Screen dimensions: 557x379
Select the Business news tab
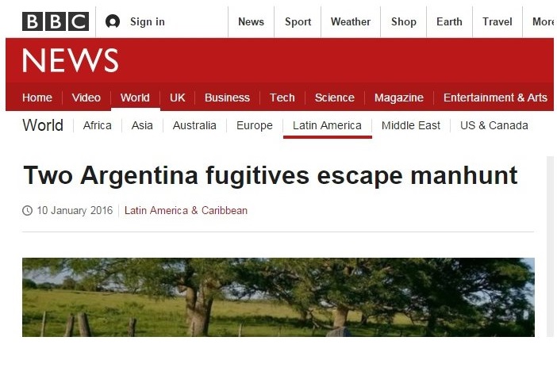pyautogui.click(x=227, y=98)
